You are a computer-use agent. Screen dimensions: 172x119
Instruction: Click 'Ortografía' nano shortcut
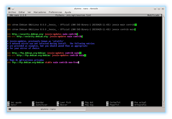coord(139,105)
